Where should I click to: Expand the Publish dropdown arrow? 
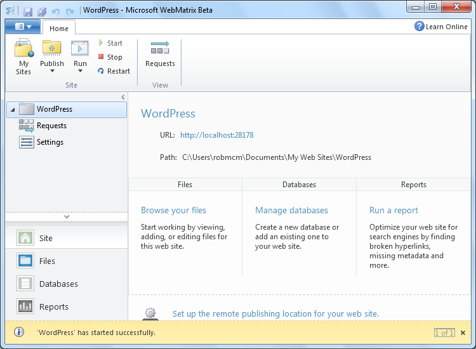click(x=52, y=72)
